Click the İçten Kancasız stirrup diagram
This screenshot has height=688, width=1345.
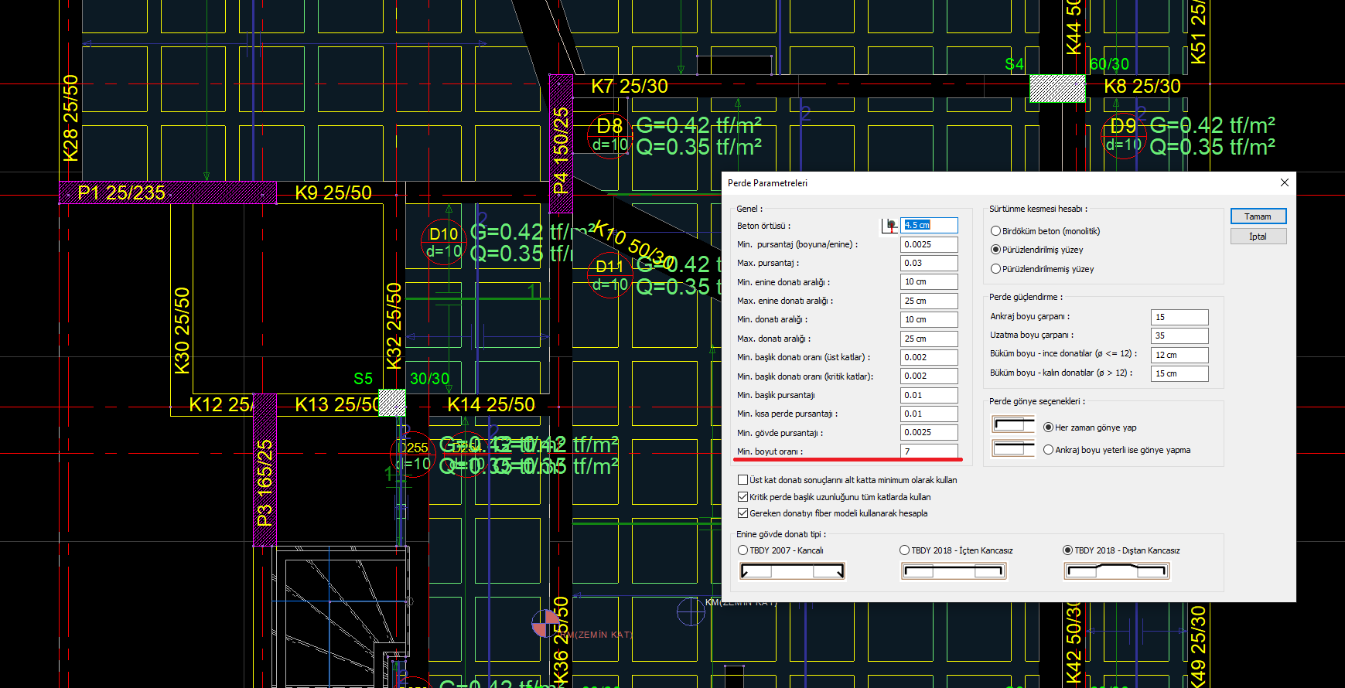(954, 571)
